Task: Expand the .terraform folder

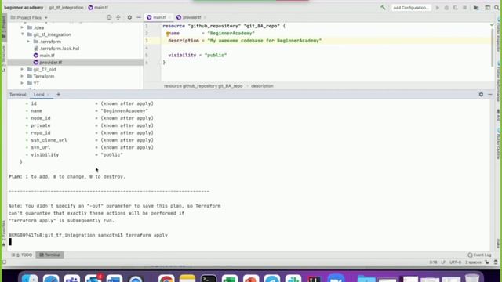Action: point(28,42)
